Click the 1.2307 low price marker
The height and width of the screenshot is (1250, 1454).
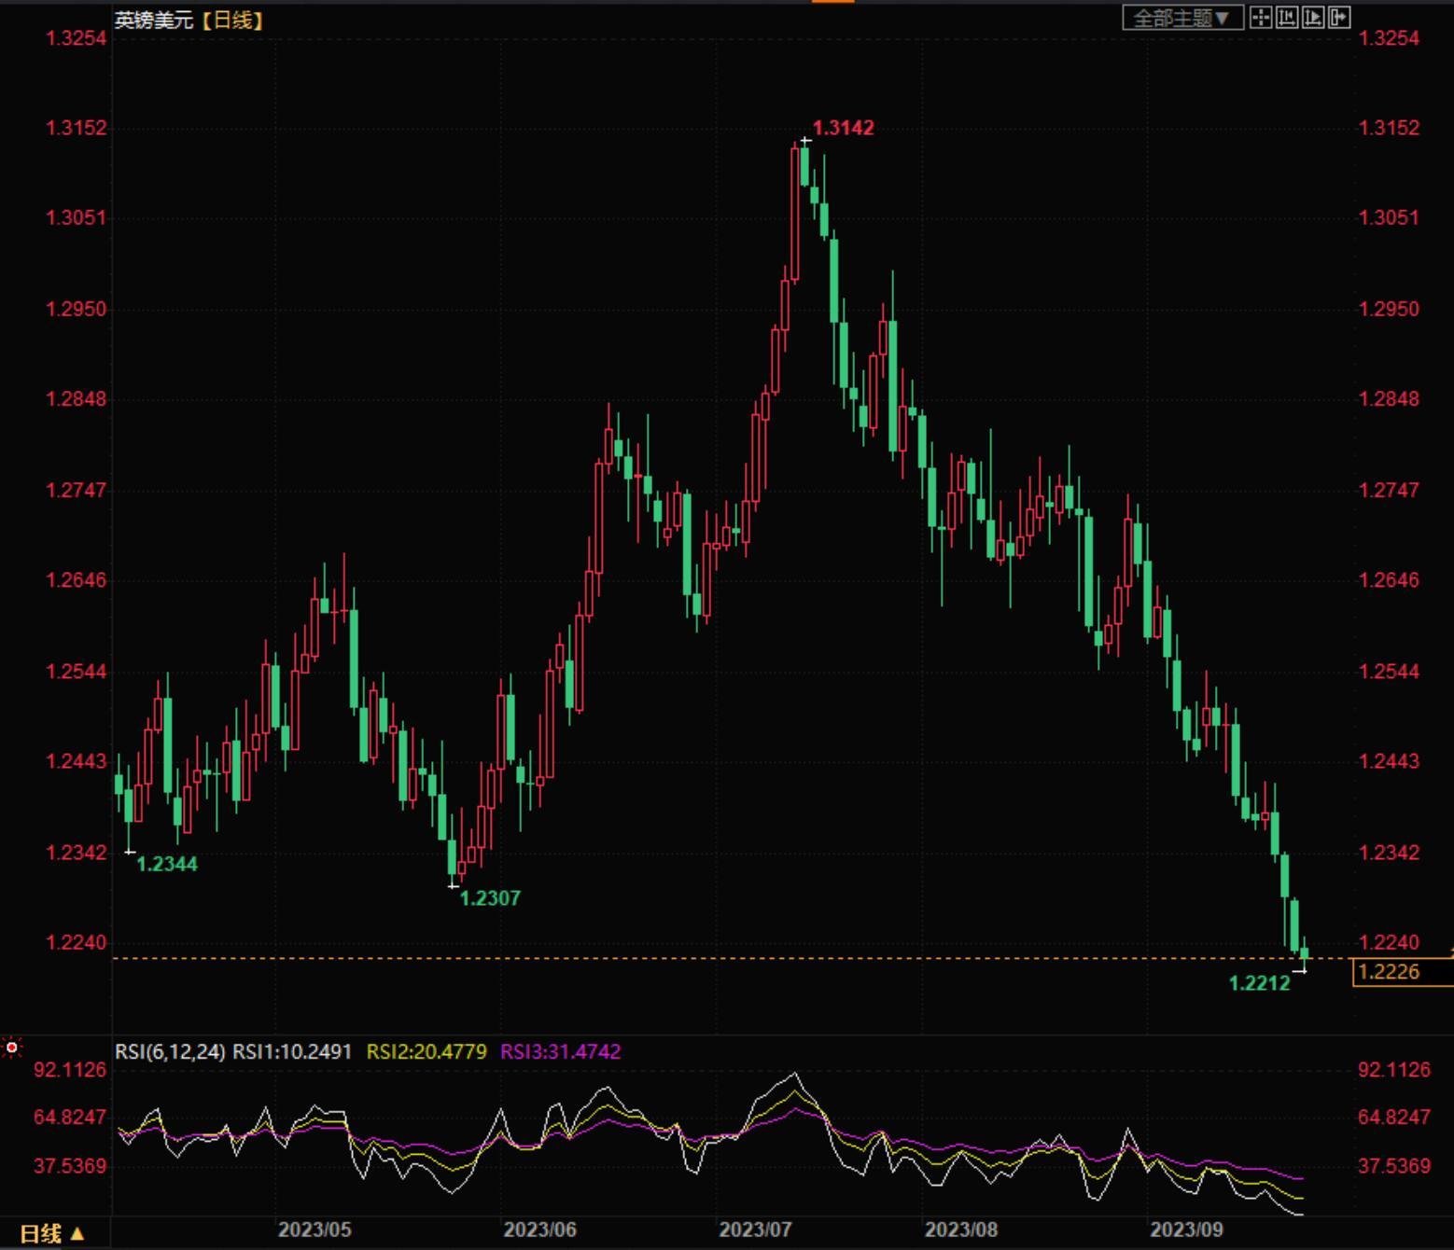pos(490,897)
